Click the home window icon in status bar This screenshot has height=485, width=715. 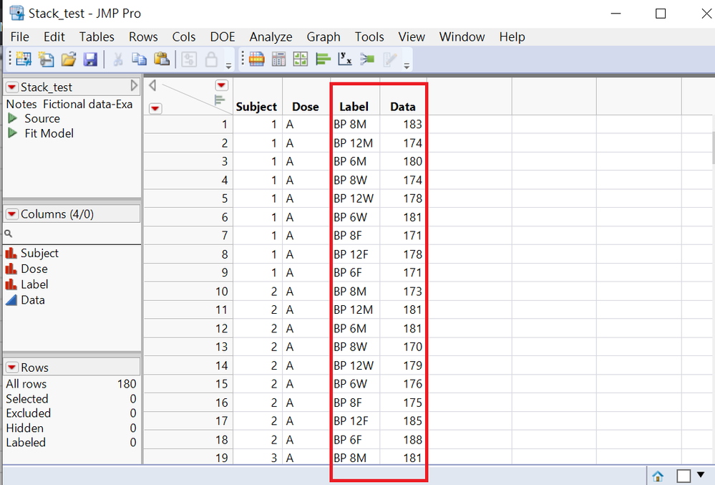[658, 476]
